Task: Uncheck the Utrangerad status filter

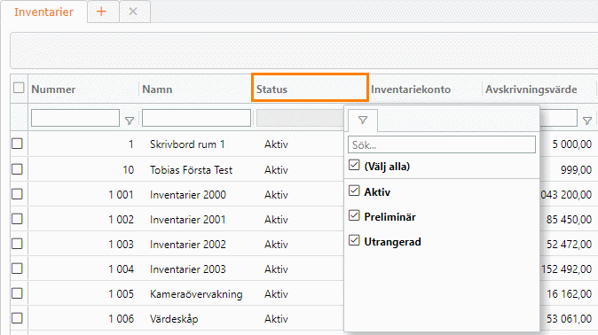Action: click(354, 240)
